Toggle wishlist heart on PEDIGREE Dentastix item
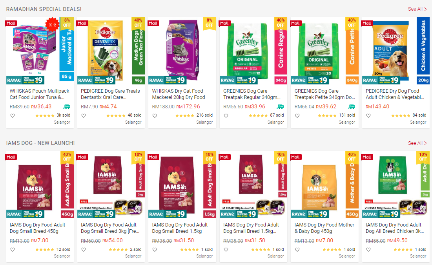This screenshot has width=432, height=265. (x=84, y=115)
